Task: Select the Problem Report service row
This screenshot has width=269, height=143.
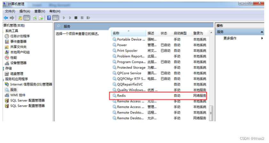Action: coord(160,56)
